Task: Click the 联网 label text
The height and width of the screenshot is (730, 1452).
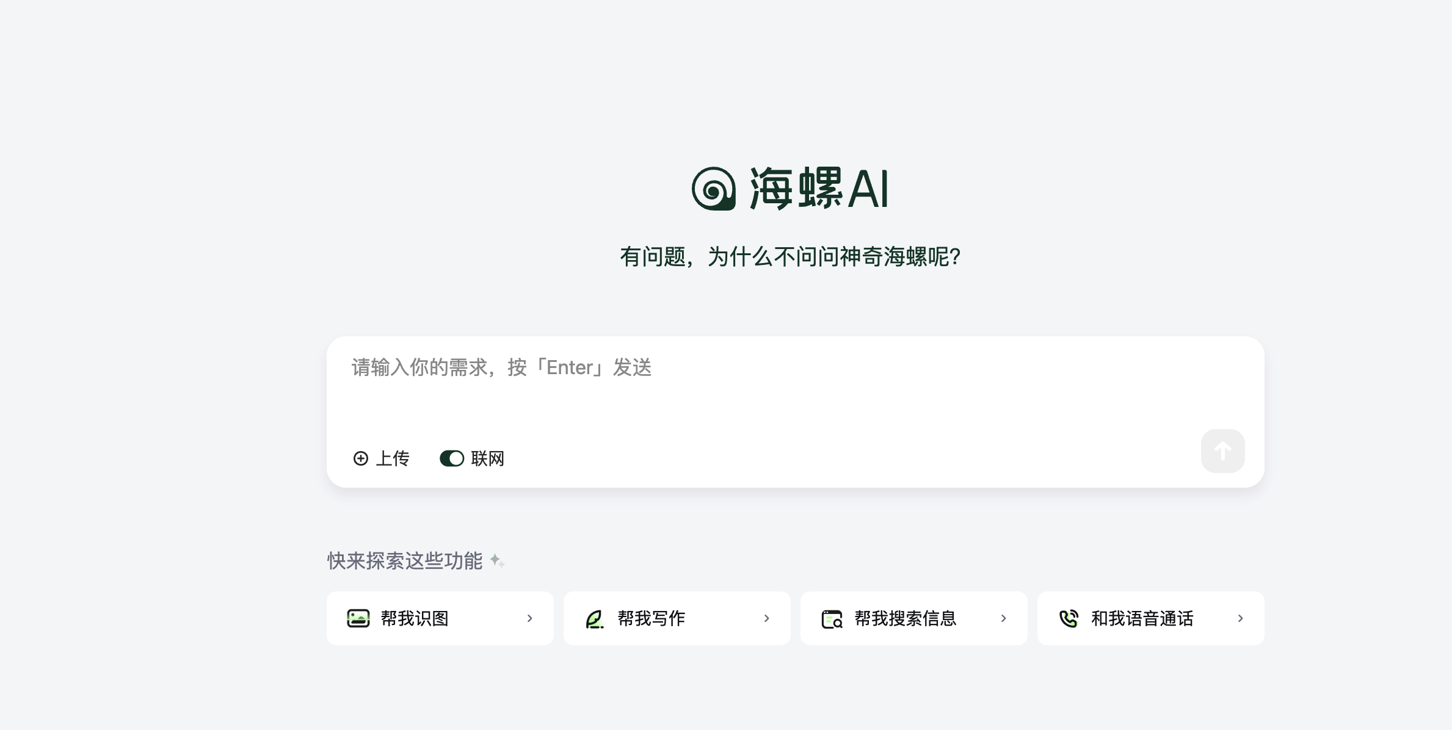Action: coord(487,458)
